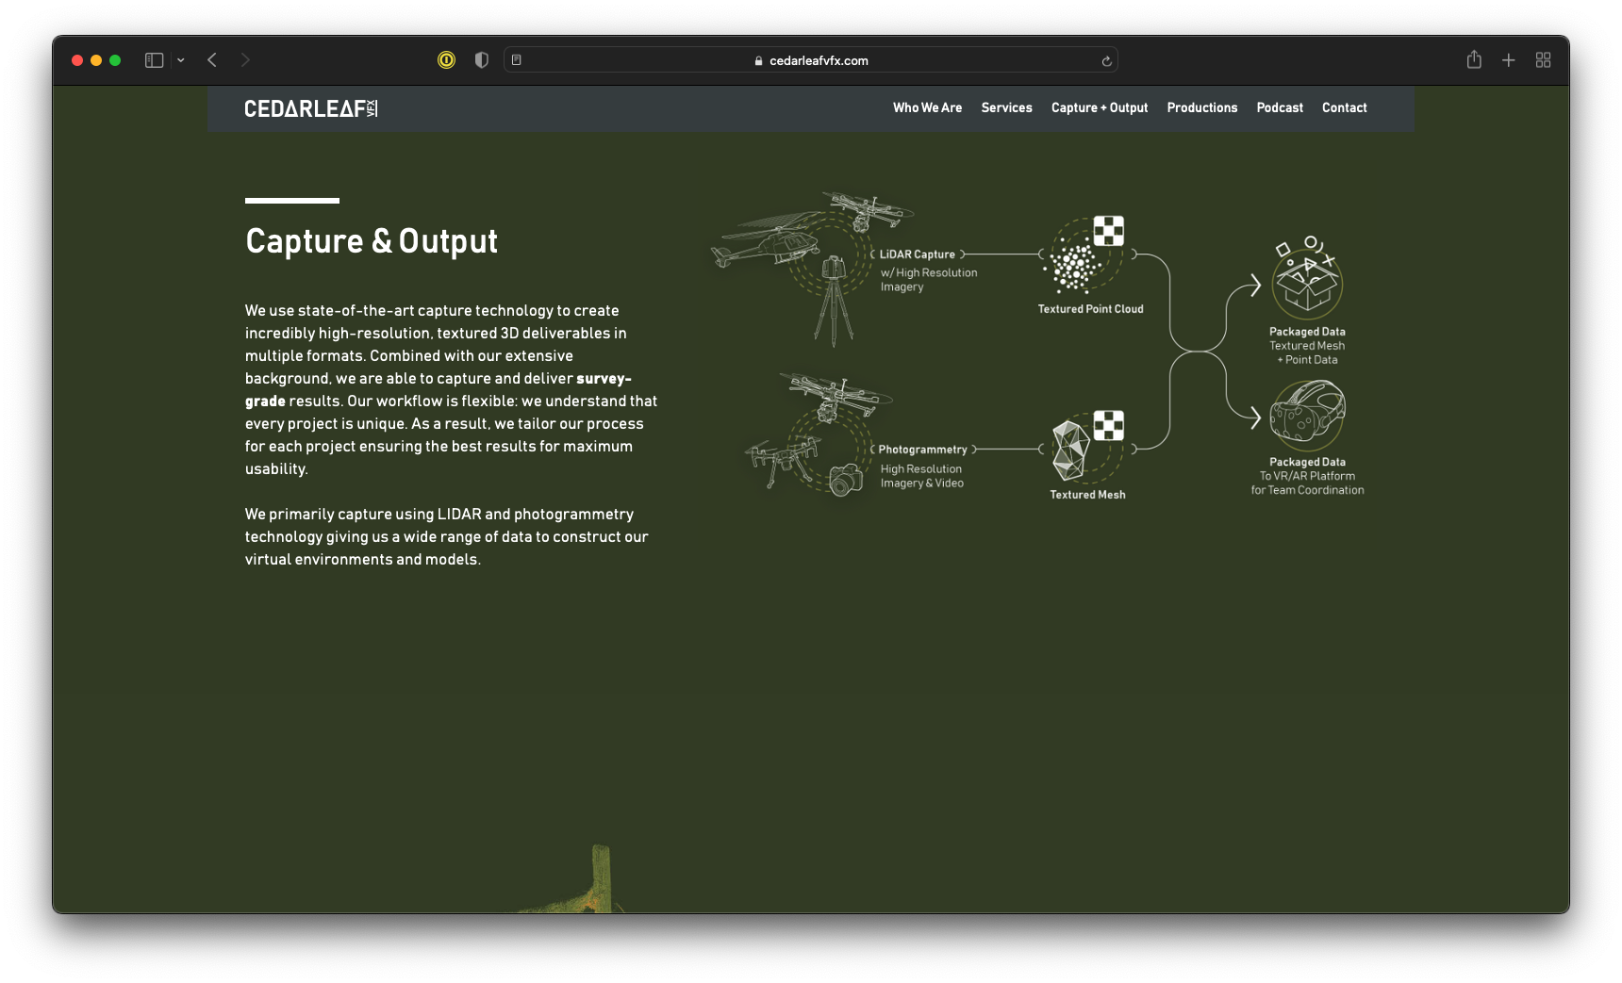Go to the Productions page

(x=1201, y=107)
